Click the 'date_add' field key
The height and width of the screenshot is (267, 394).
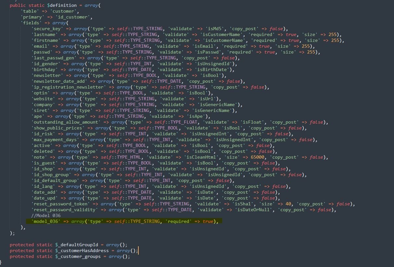click(x=44, y=192)
